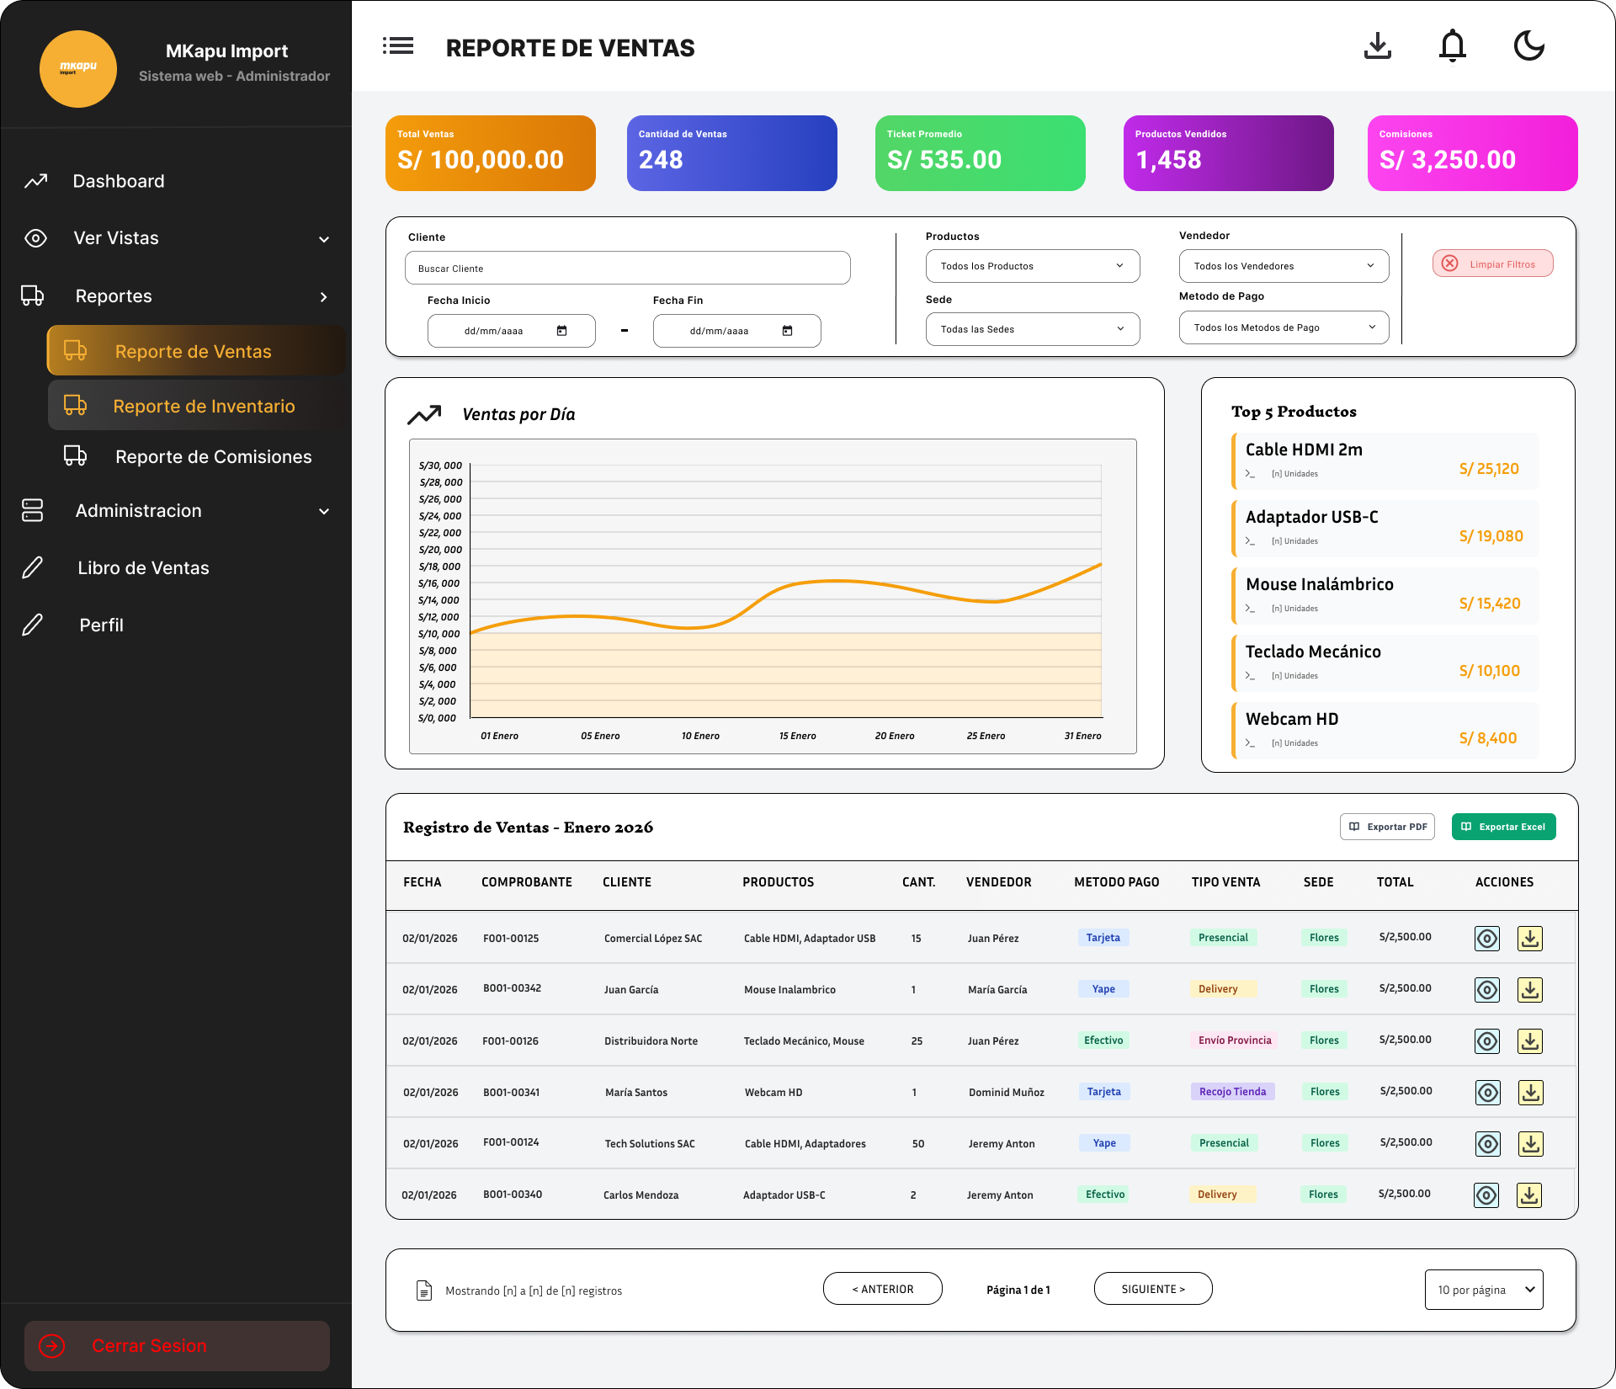
Task: Open the Fecha Inicio calendar picker
Action: pyautogui.click(x=561, y=331)
